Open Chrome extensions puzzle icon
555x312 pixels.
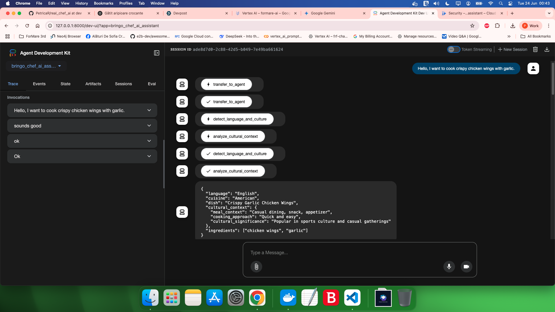(497, 26)
